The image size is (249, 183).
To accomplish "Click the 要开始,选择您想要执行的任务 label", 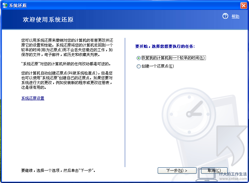I will tap(165, 46).
